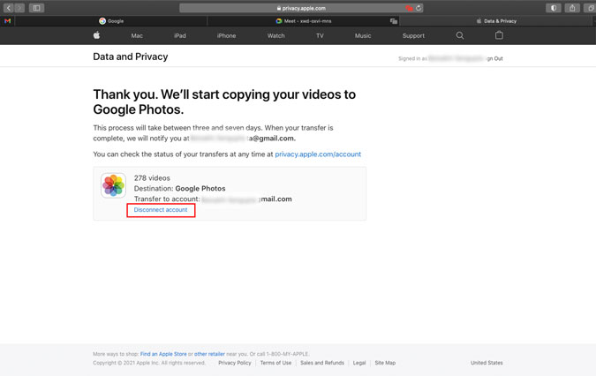The width and height of the screenshot is (596, 376).
Task: Click the 'Destination: Google Photos' text
Action: pos(179,188)
